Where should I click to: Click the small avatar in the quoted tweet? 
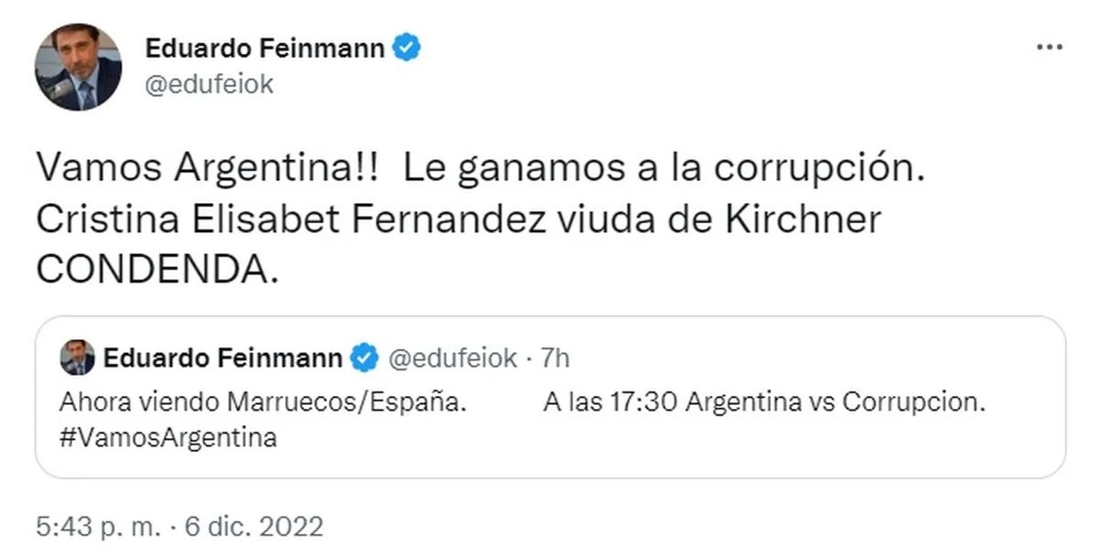pyautogui.click(x=78, y=358)
